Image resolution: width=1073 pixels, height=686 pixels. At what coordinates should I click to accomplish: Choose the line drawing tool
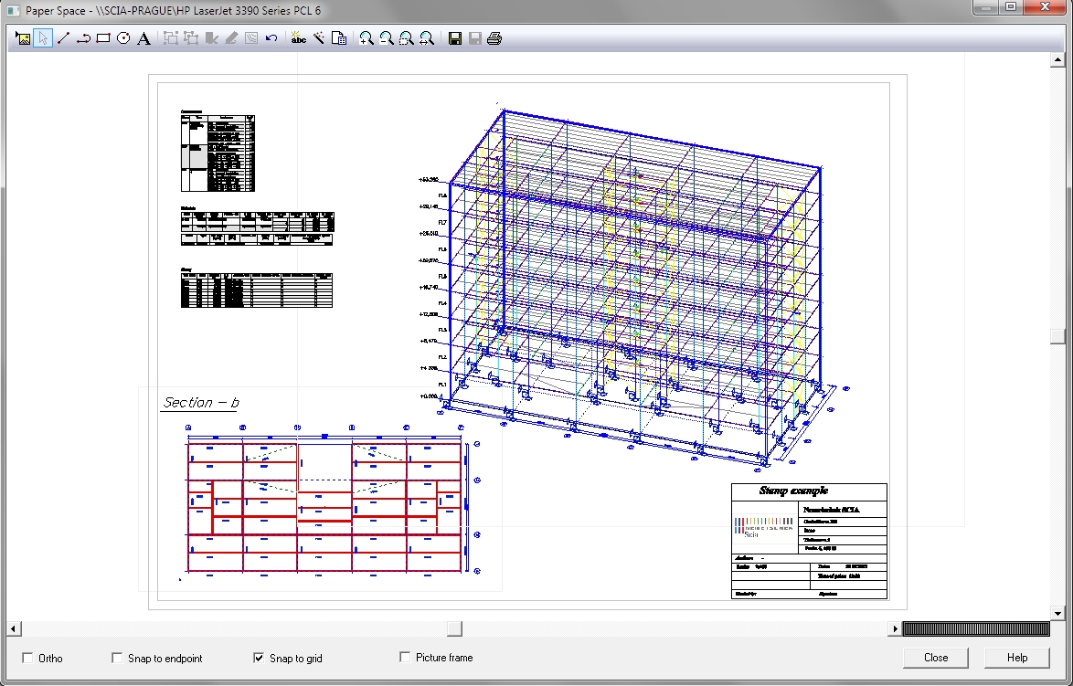click(63, 38)
